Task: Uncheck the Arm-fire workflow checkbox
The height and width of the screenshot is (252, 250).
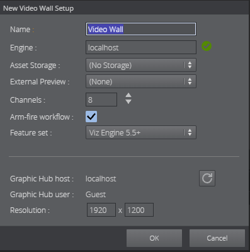Action: coord(91,117)
